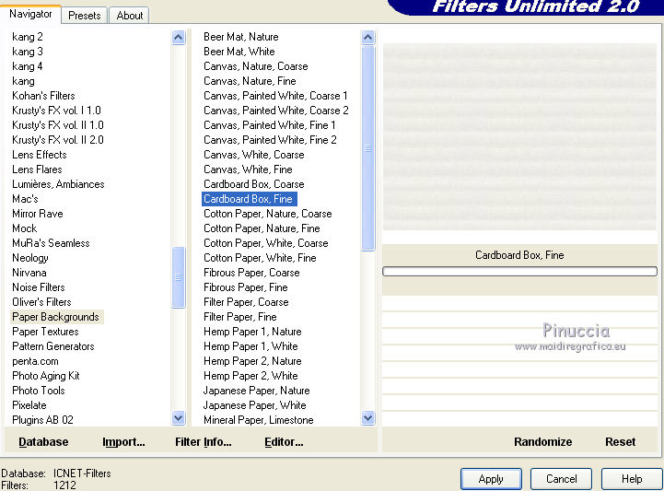664x491 pixels.
Task: Select 'Cotton Paper, White, Fine'
Action: 260,258
